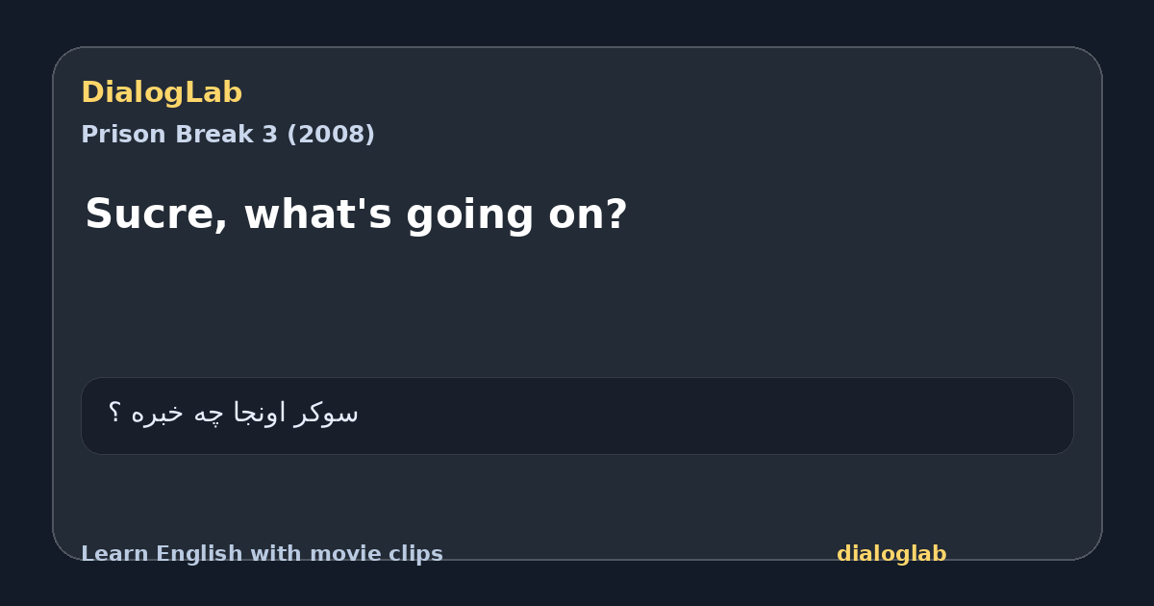This screenshot has height=606, width=1154.
Task: Select the Persian word "سوکر"
Action: click(x=327, y=414)
